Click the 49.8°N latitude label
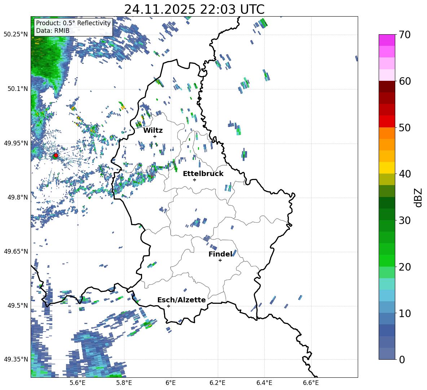Screen dimensions: 427x390 coord(17,197)
